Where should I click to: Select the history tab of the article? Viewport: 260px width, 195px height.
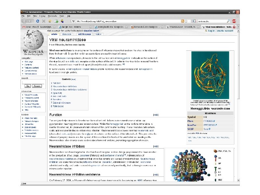coord(98,34)
